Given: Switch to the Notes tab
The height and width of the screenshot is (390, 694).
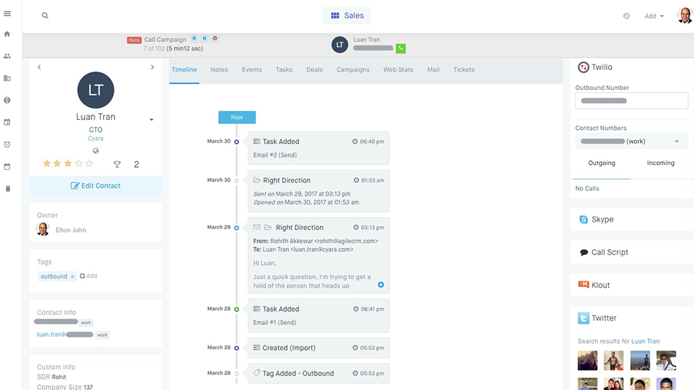Looking at the screenshot, I should [x=219, y=70].
